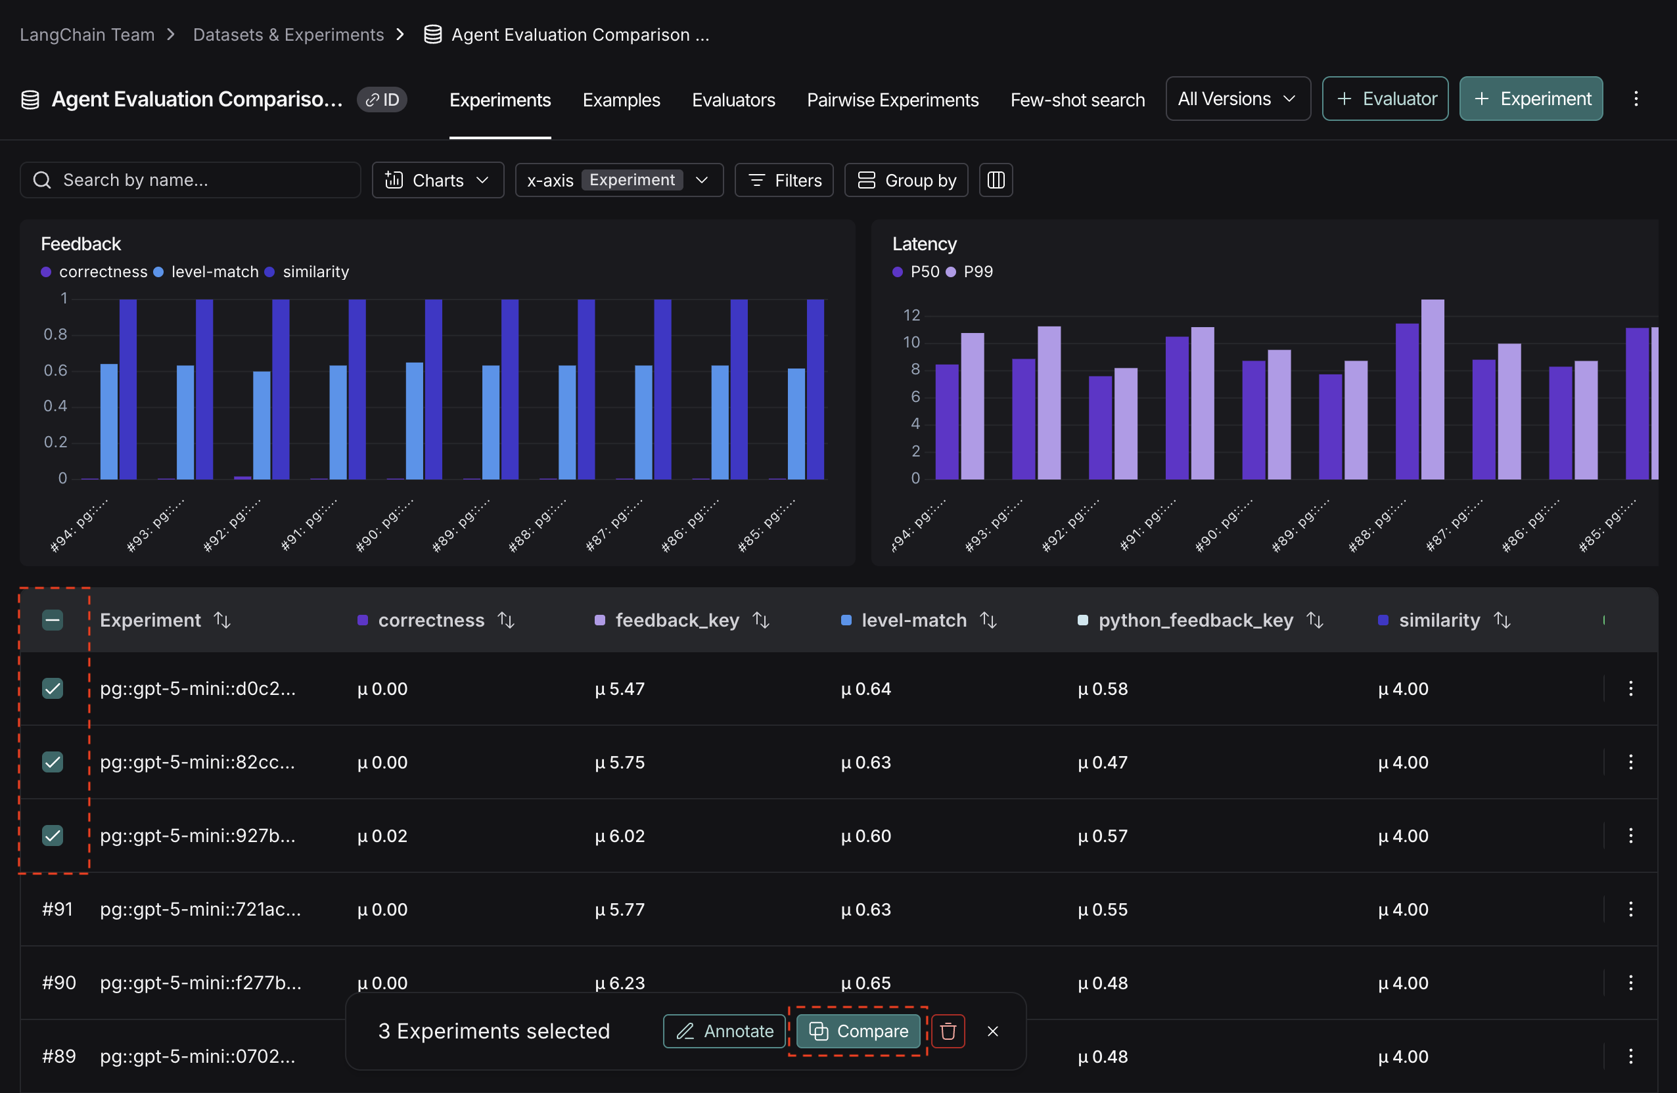This screenshot has height=1093, width=1677.
Task: Switch to the Pairwise Experiments tab
Action: pyautogui.click(x=892, y=99)
